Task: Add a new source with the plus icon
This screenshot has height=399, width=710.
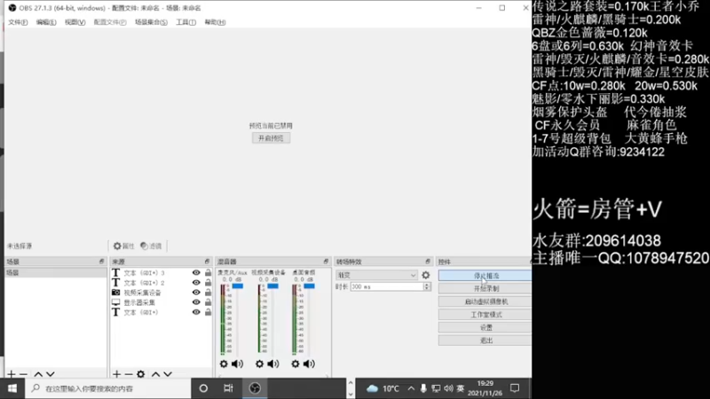Action: pyautogui.click(x=117, y=374)
